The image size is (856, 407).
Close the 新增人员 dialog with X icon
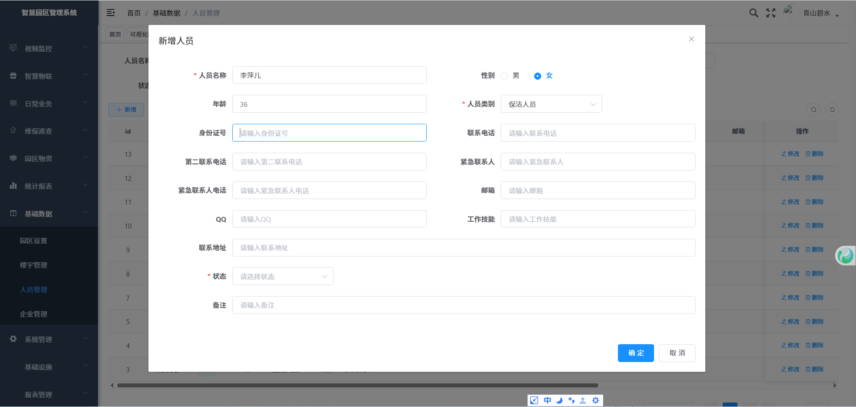pyautogui.click(x=691, y=39)
